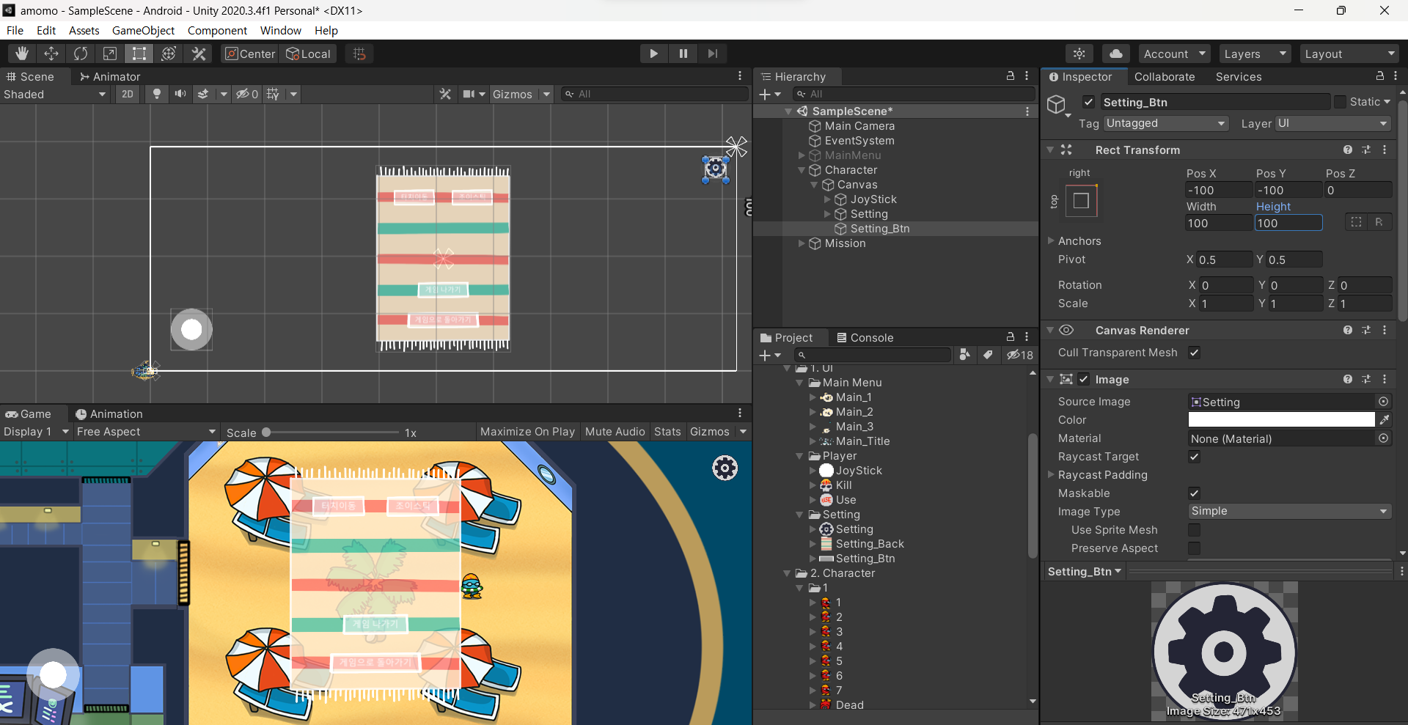Select the Scale tool
The height and width of the screenshot is (725, 1408).
(x=110, y=54)
